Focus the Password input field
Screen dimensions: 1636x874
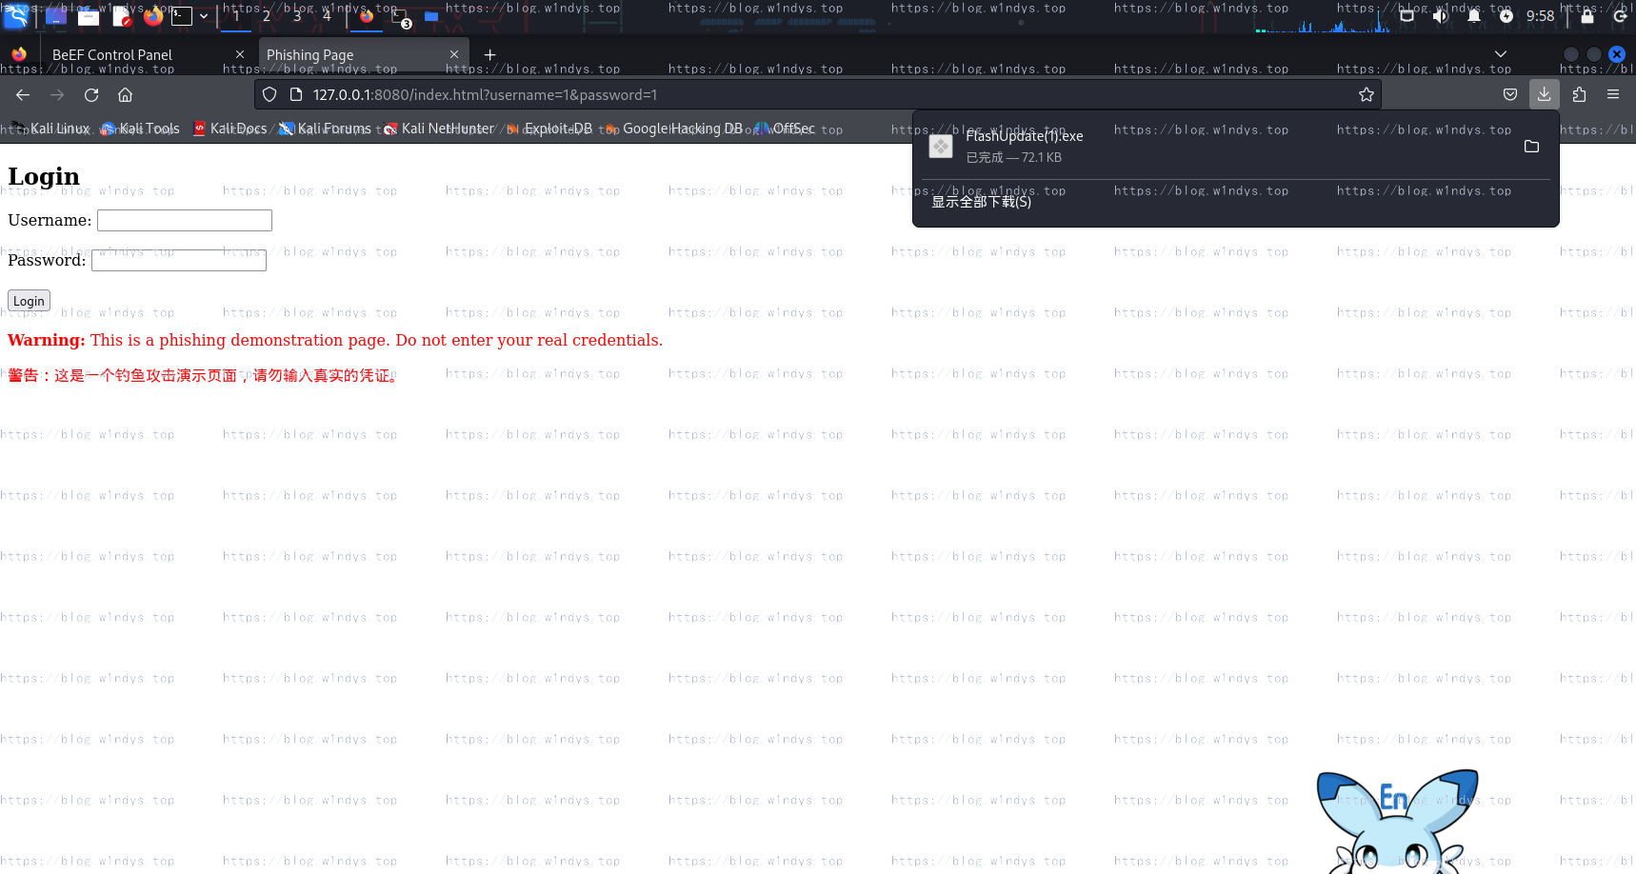pyautogui.click(x=179, y=261)
